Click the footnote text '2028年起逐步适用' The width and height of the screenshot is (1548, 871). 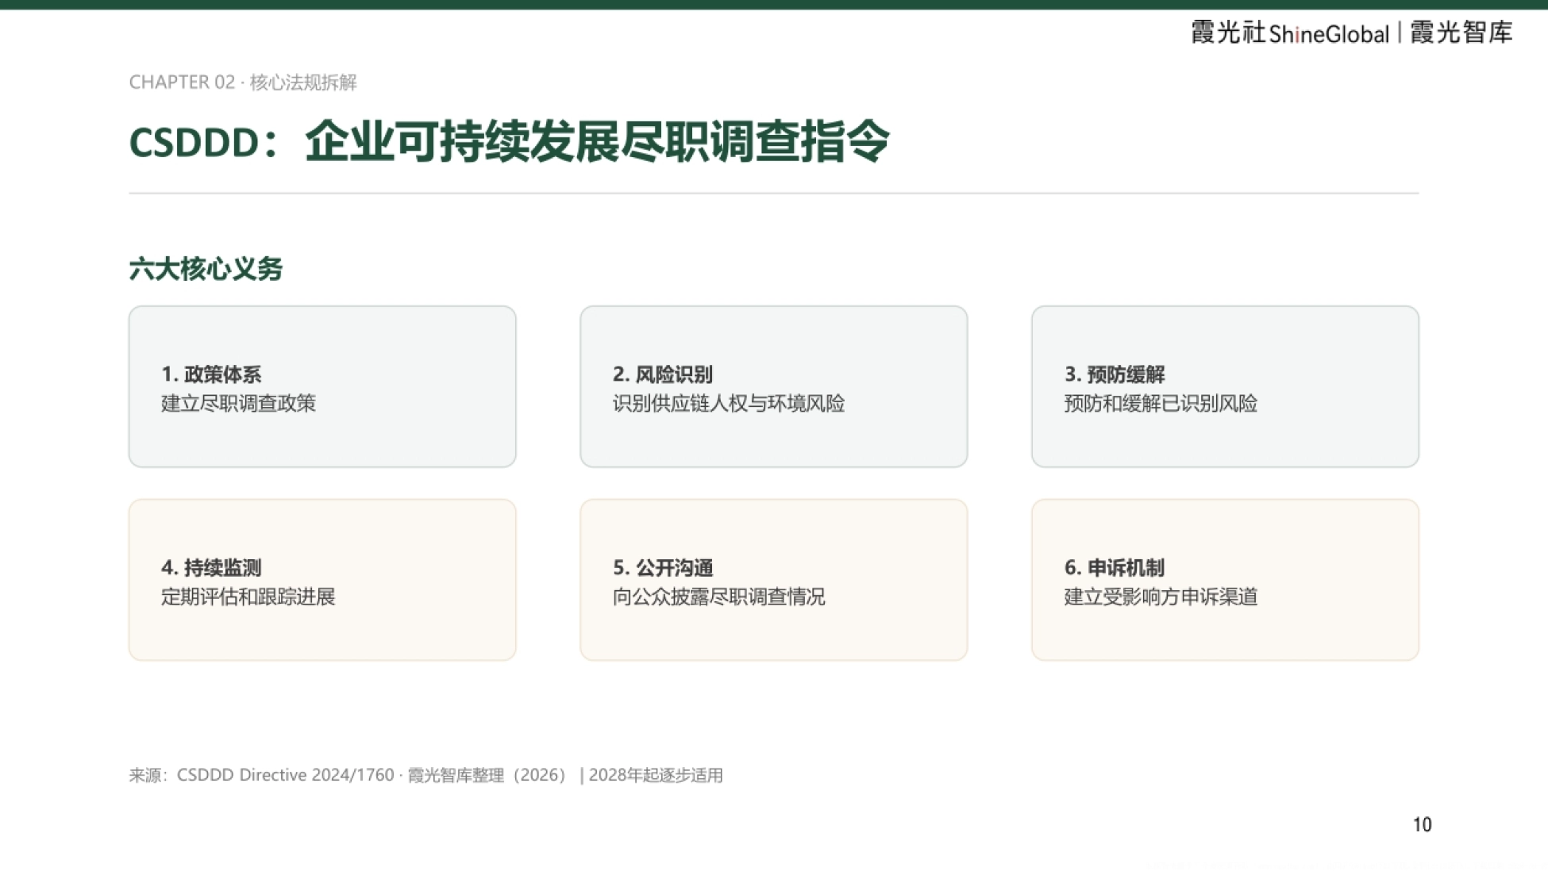(656, 775)
